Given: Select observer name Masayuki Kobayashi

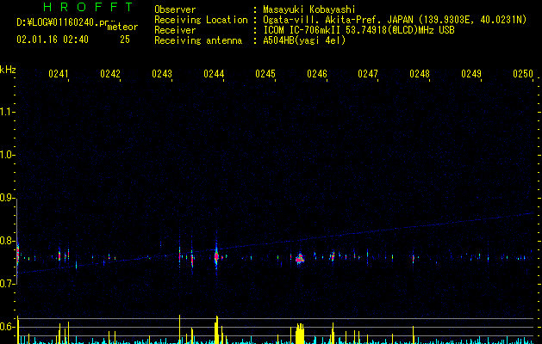Looking at the screenshot, I should [x=309, y=9].
